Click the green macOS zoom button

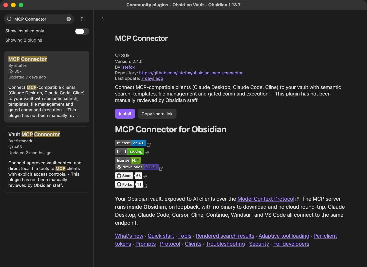[21, 5]
